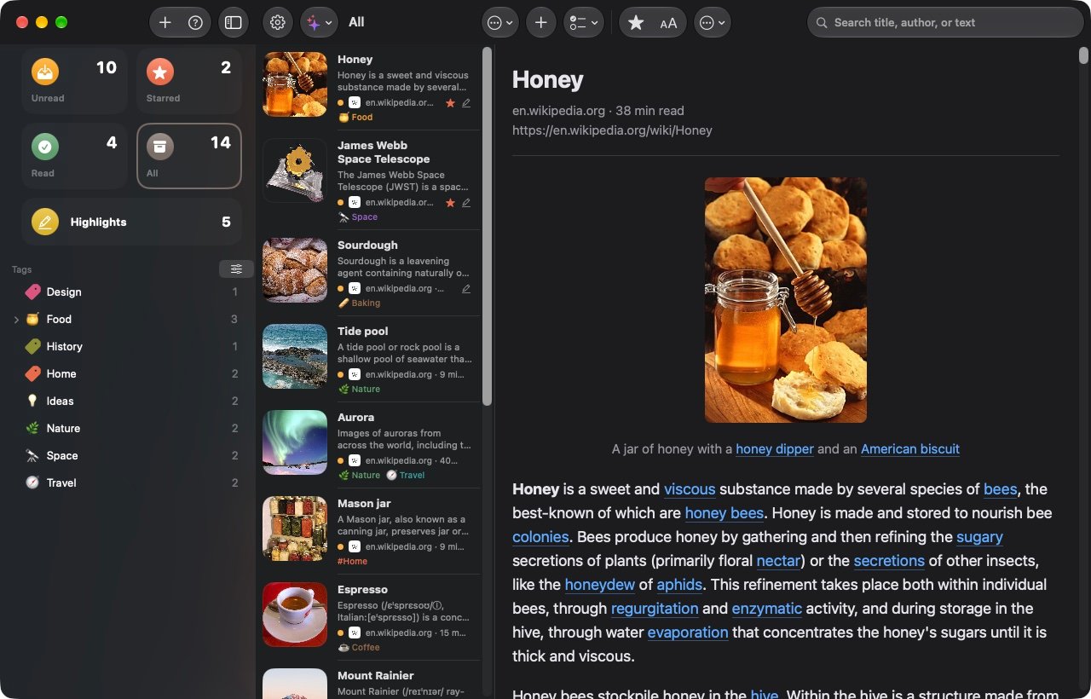Toggle the star on the James Webb row
Viewport: 1091px width, 699px height.
pyautogui.click(x=451, y=203)
